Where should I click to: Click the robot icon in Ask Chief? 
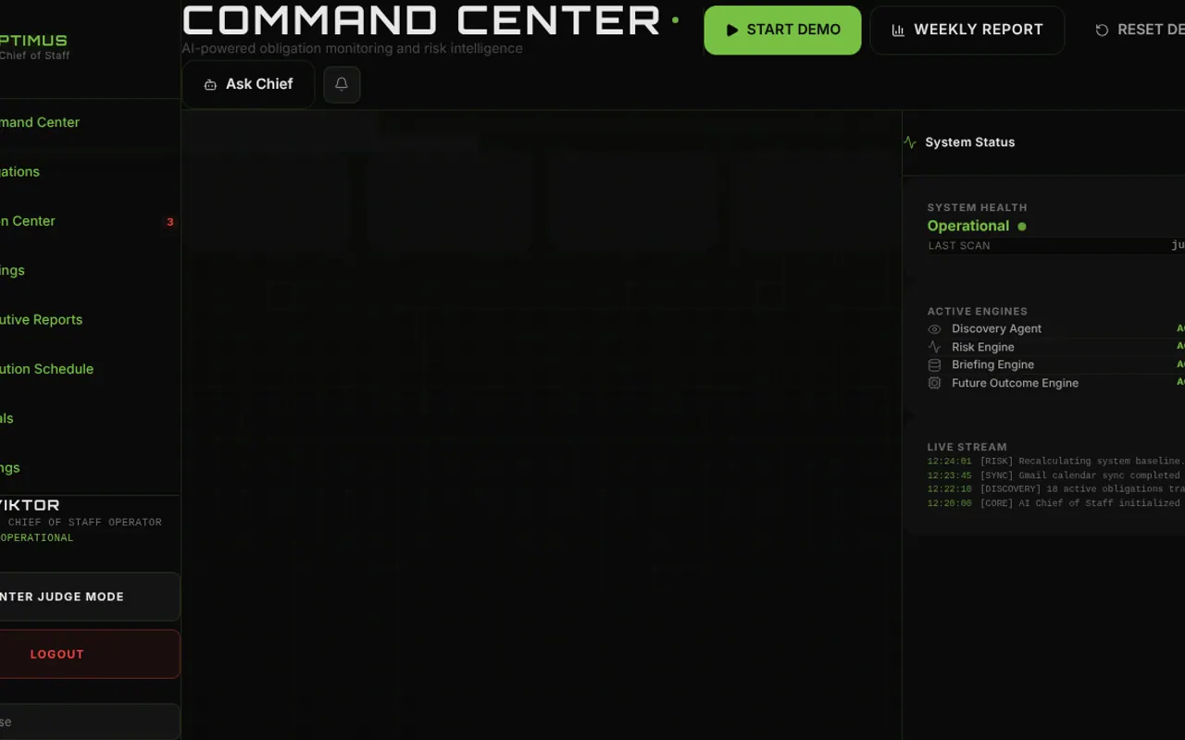click(x=210, y=85)
